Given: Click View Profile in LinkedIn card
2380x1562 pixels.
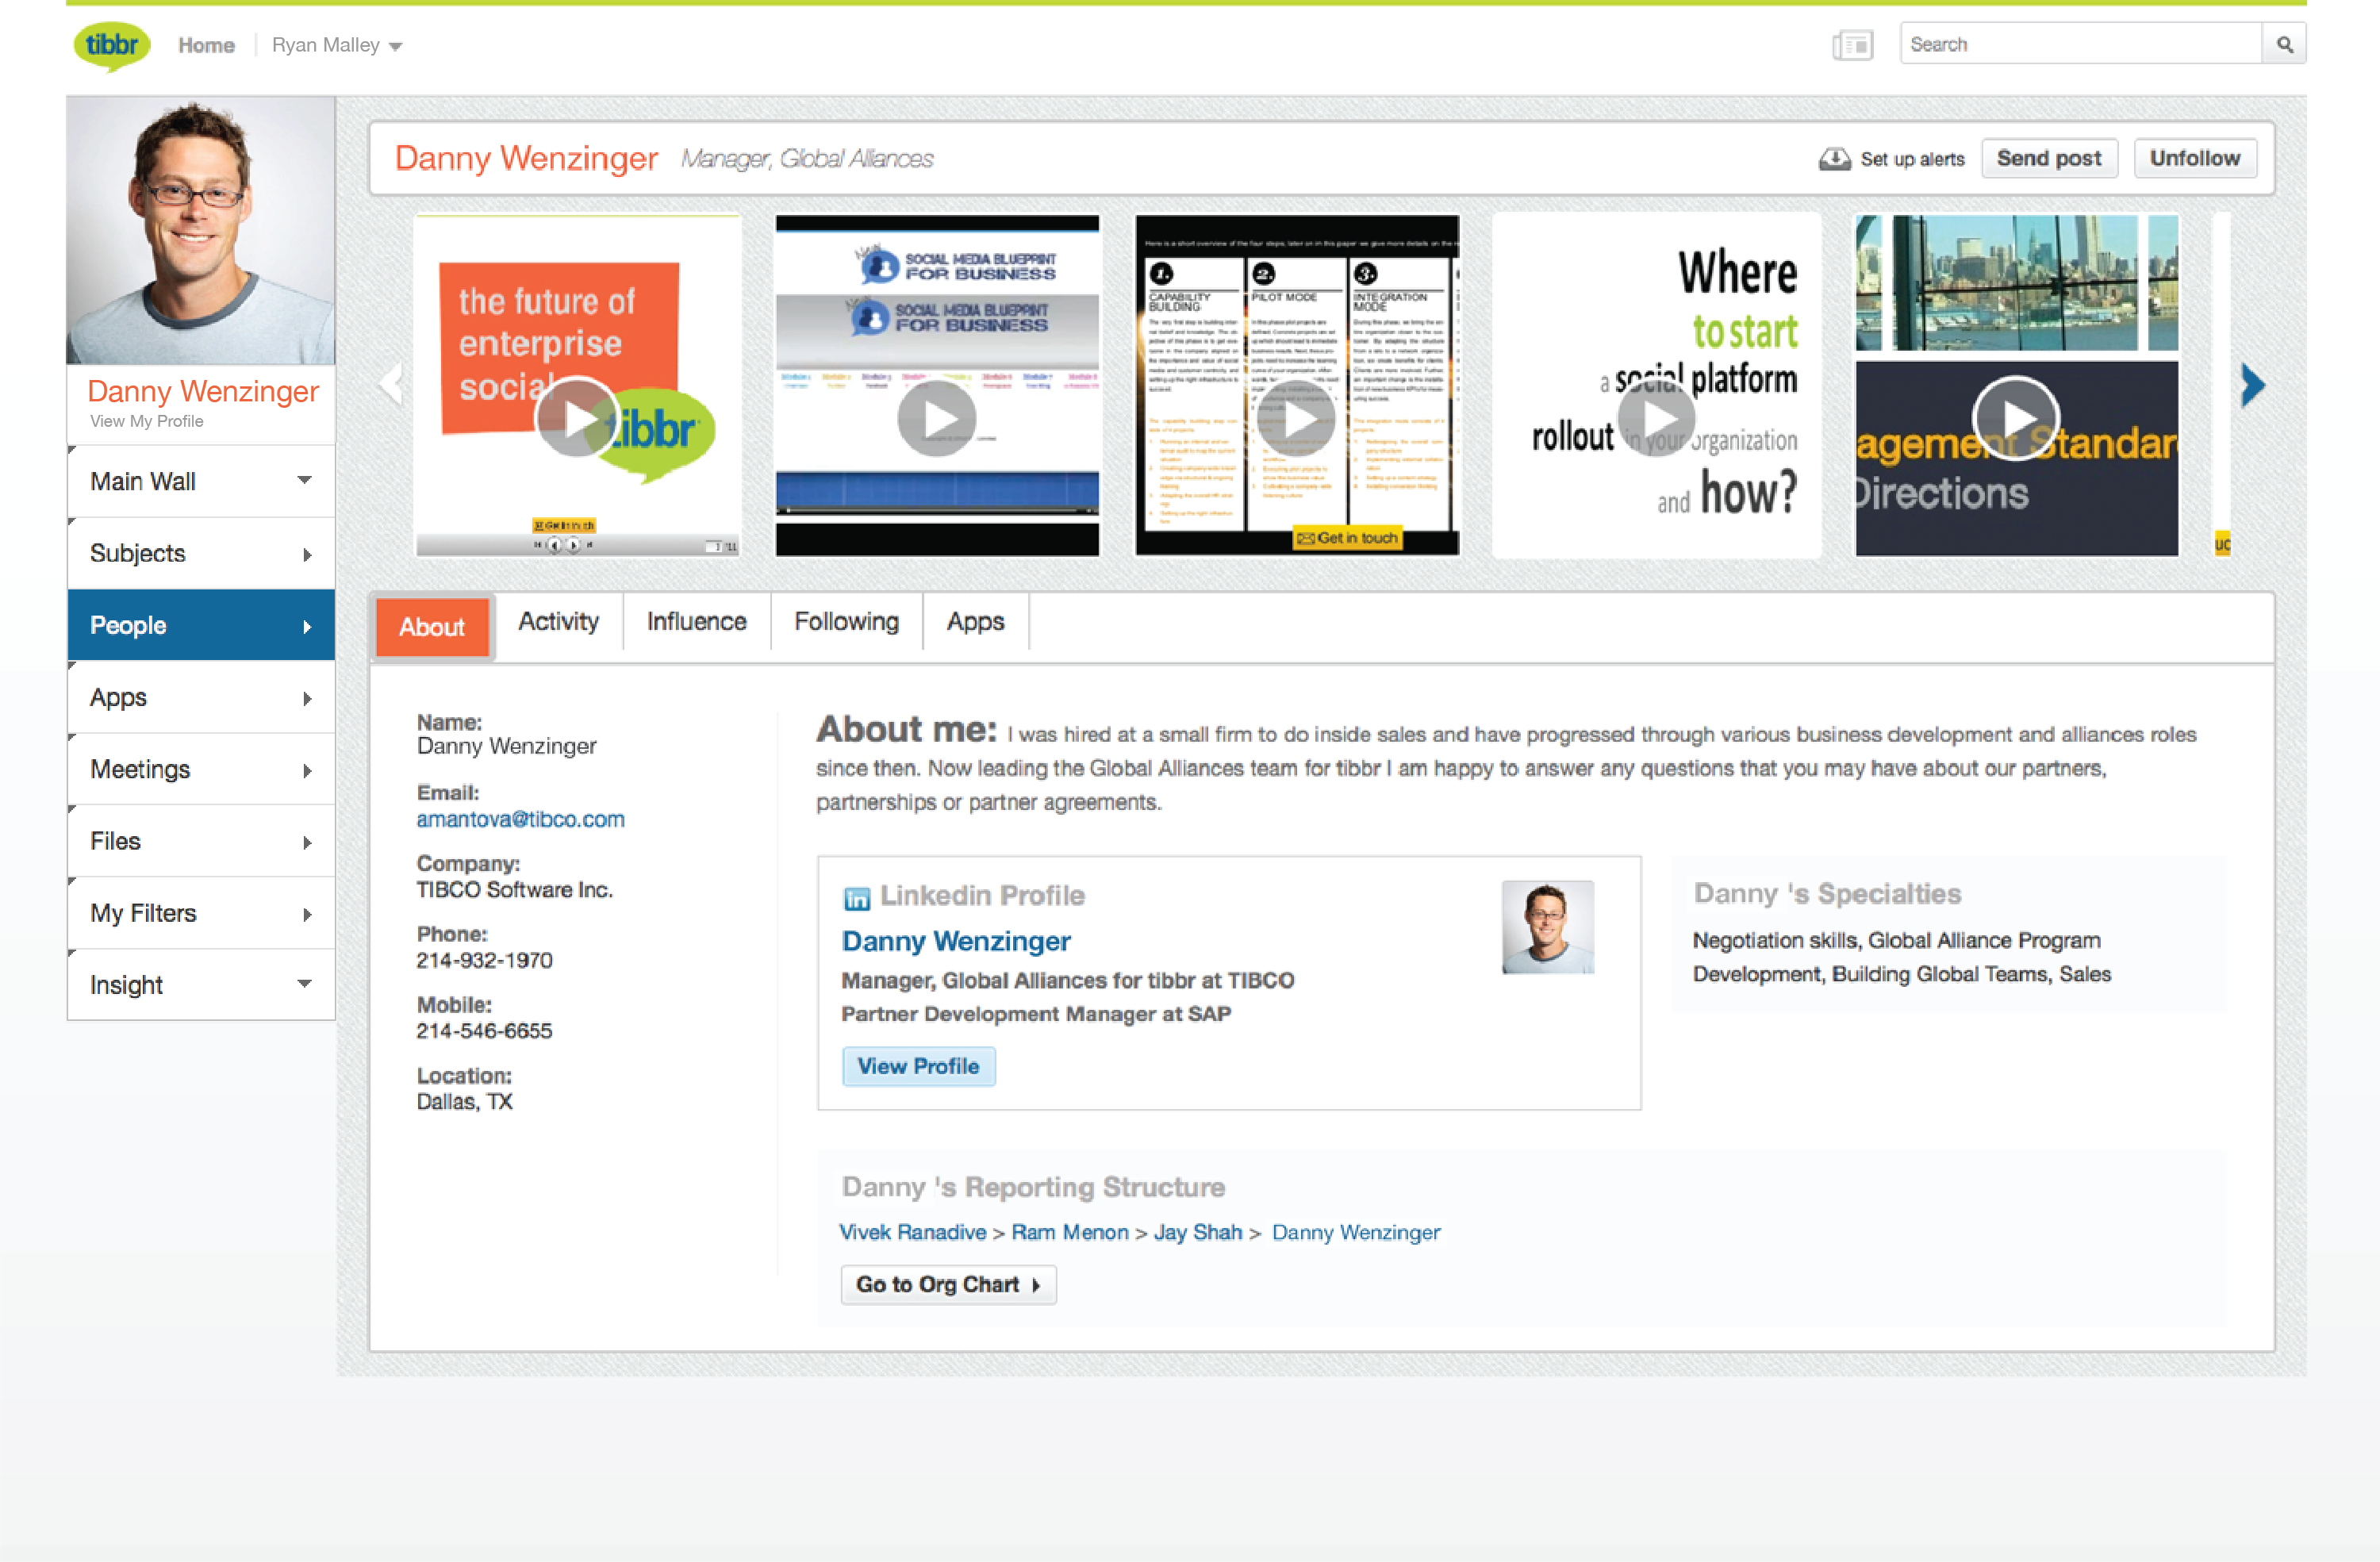Looking at the screenshot, I should 918,1066.
